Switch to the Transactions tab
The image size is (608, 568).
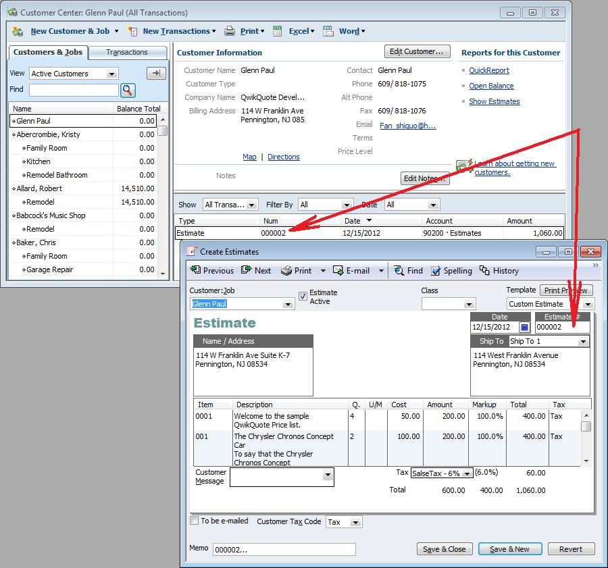tap(127, 52)
